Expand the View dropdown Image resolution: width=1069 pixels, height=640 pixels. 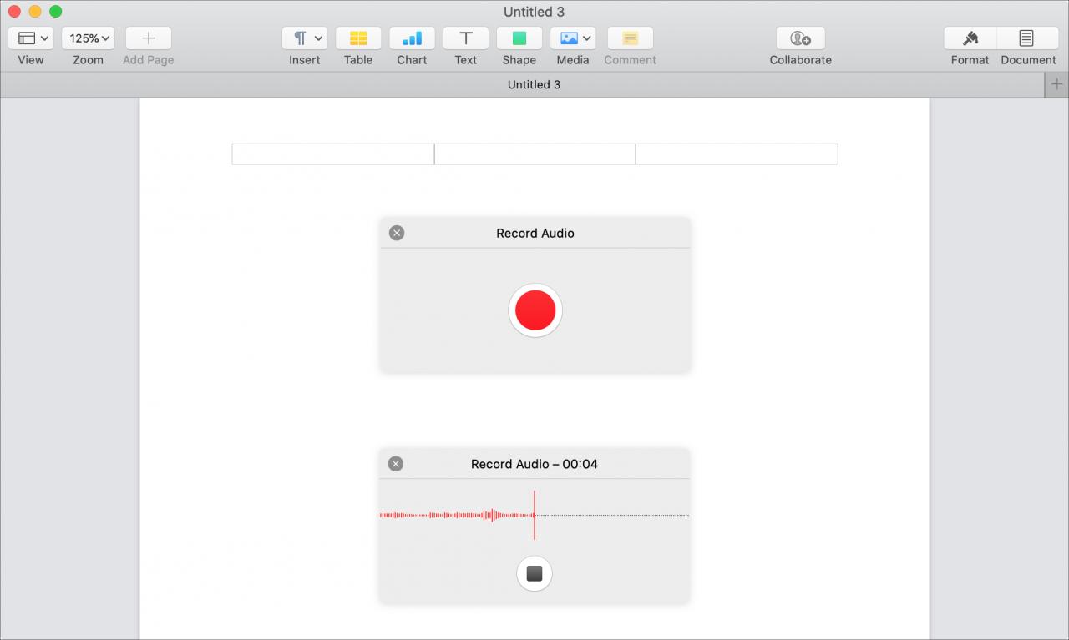31,38
